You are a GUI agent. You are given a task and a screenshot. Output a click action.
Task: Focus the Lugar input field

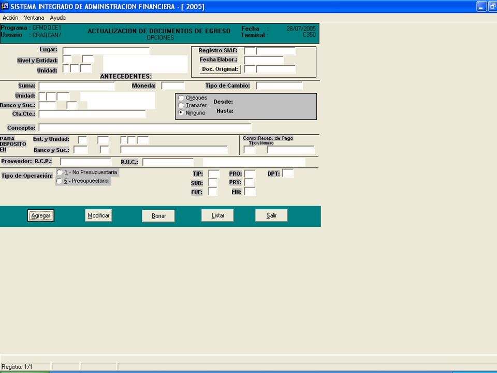click(106, 51)
